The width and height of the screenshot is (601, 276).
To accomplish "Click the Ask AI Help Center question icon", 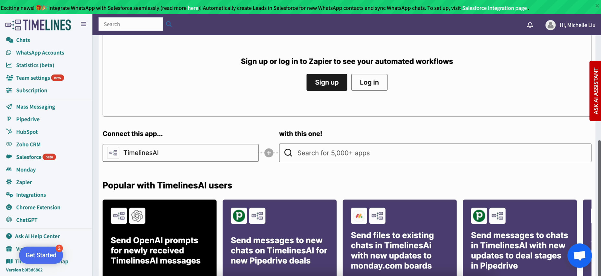I will (9, 236).
